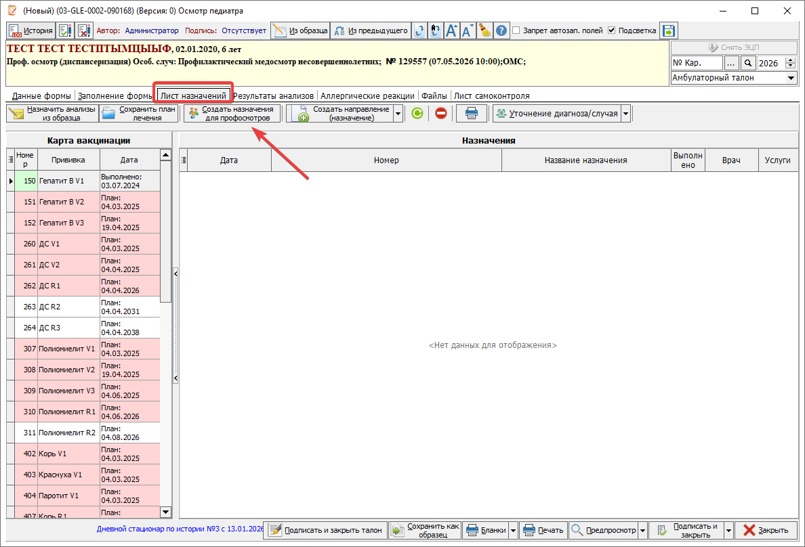The width and height of the screenshot is (805, 547).
Task: Click the abc spell-check arrow icon
Action: click(435, 30)
